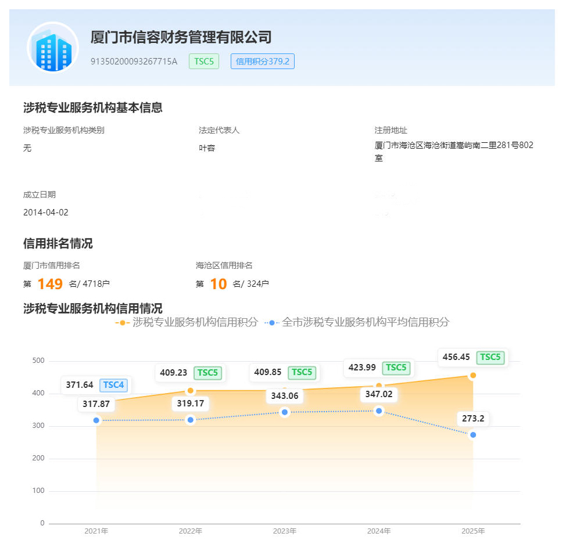Click the 2022 orange credit score data point
The image size is (566, 551).
(191, 391)
